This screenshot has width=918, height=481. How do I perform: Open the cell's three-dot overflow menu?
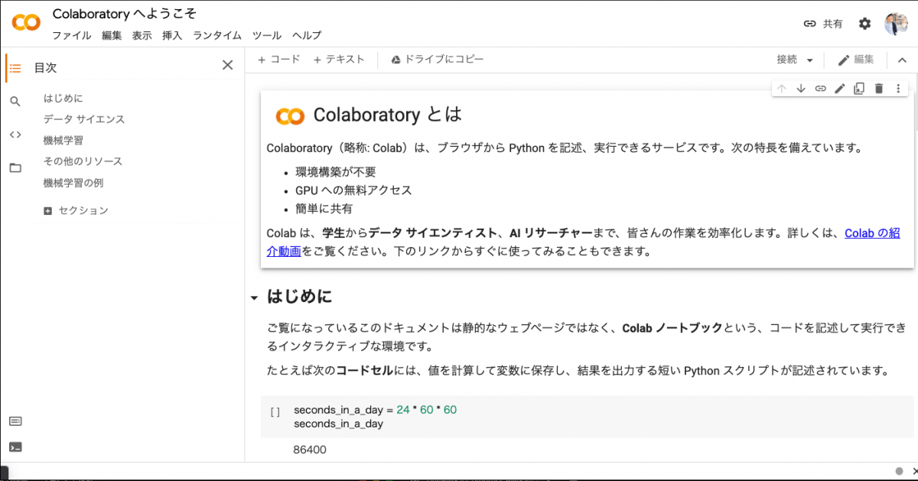pos(897,88)
